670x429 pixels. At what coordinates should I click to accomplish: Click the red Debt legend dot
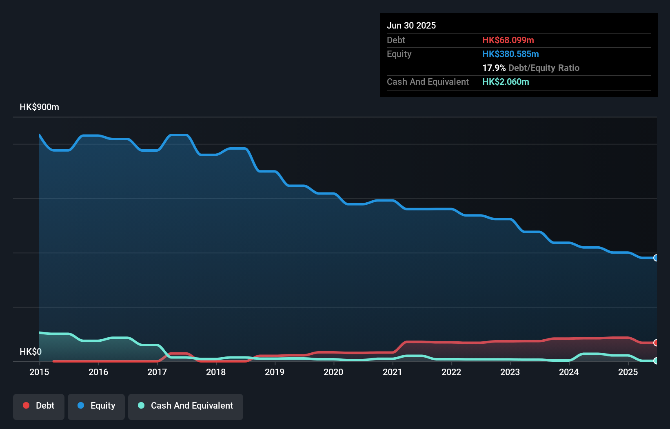[26, 405]
